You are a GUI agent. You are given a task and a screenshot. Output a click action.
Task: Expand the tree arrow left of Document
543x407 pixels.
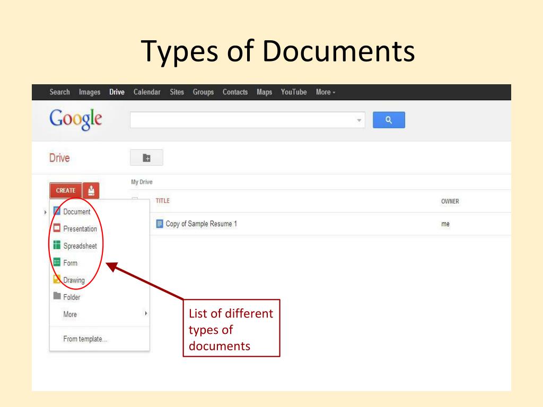tap(46, 212)
